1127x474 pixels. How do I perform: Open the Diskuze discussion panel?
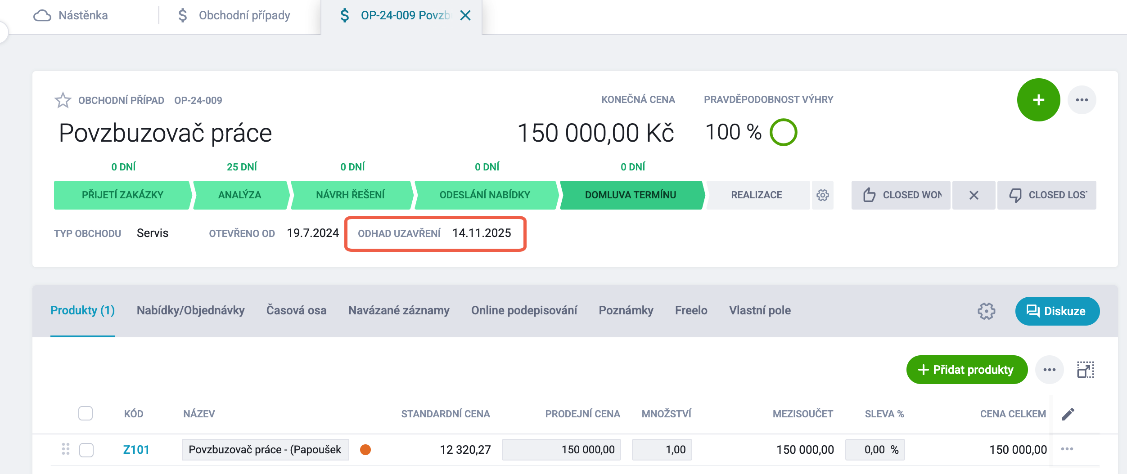click(x=1057, y=311)
